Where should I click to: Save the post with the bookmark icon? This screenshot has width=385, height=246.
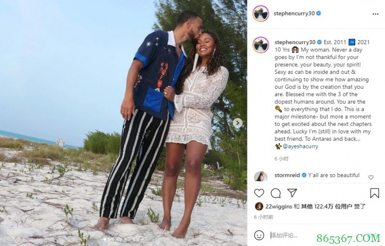(374, 193)
